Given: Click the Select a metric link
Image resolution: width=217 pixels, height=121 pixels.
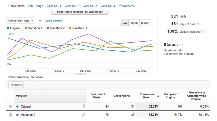Looking at the screenshot, I should point(54,21).
